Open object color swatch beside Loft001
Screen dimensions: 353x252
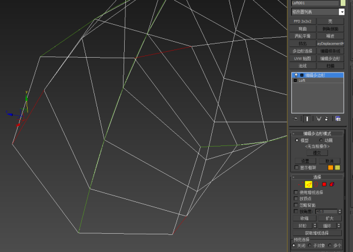(343, 3)
